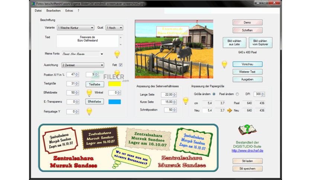Click the lightbulb hint beside Kurze Seite

(186, 101)
